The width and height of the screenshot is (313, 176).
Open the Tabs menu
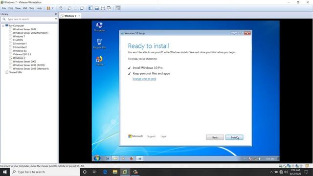(x=31, y=8)
